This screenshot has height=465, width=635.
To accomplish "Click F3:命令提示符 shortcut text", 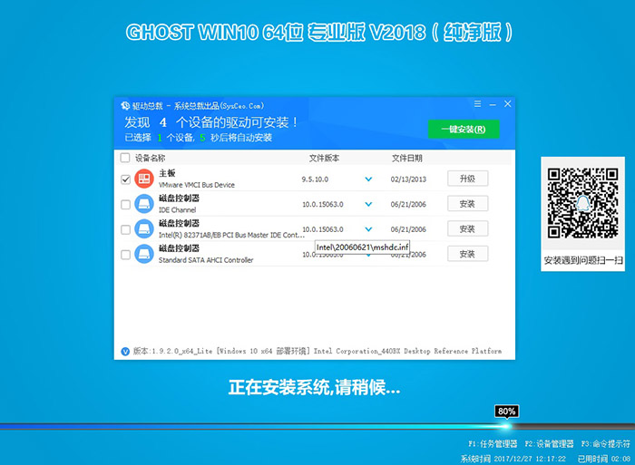I will tap(605, 444).
